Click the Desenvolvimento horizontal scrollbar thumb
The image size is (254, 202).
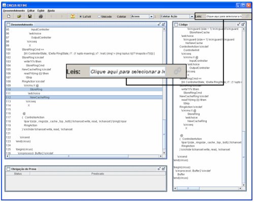tap(69, 156)
